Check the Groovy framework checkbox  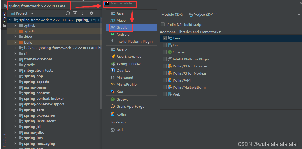point(164,52)
